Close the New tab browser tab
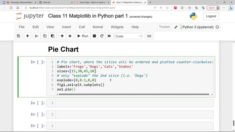This screenshot has width=235, height=132. 72,3
